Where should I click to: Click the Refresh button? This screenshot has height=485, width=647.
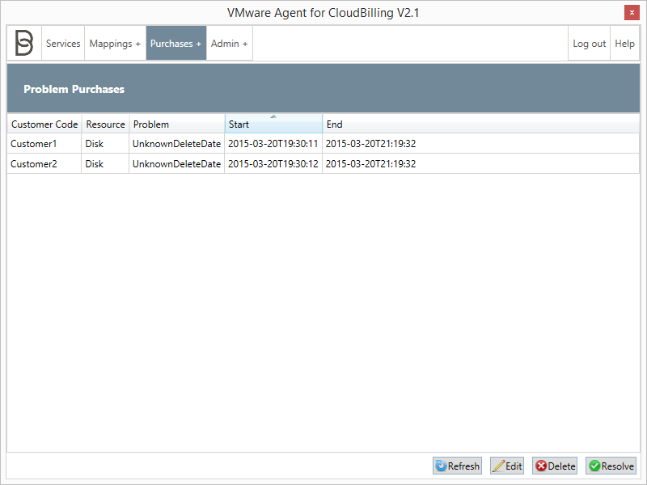tap(457, 466)
